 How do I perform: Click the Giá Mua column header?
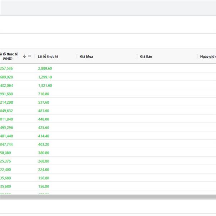coord(86,57)
